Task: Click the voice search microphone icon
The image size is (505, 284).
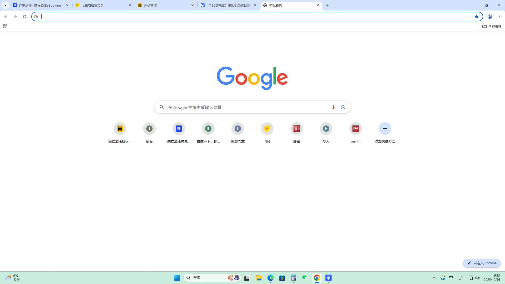Action: pyautogui.click(x=333, y=107)
